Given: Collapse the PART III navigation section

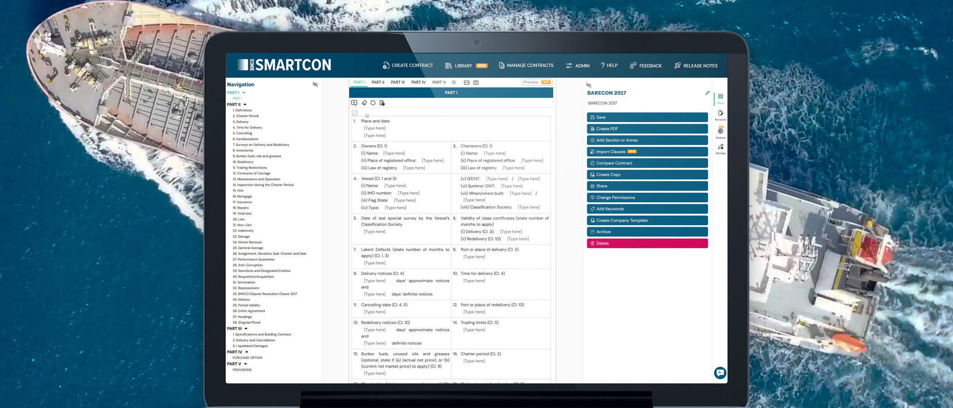Looking at the screenshot, I should click(246, 329).
